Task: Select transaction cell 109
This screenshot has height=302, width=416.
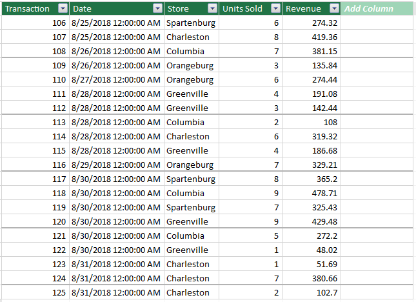Action: [35, 65]
